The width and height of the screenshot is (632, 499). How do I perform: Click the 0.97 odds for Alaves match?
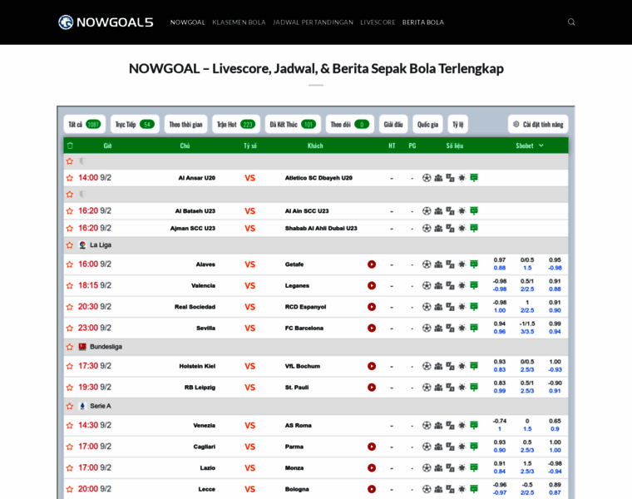coord(499,259)
